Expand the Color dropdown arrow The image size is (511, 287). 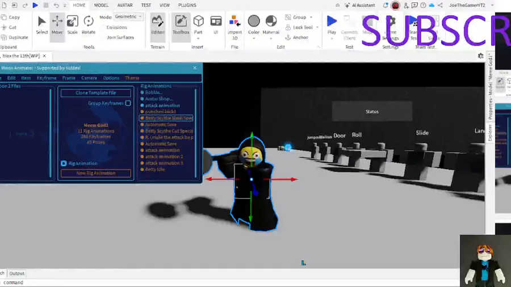point(254,39)
